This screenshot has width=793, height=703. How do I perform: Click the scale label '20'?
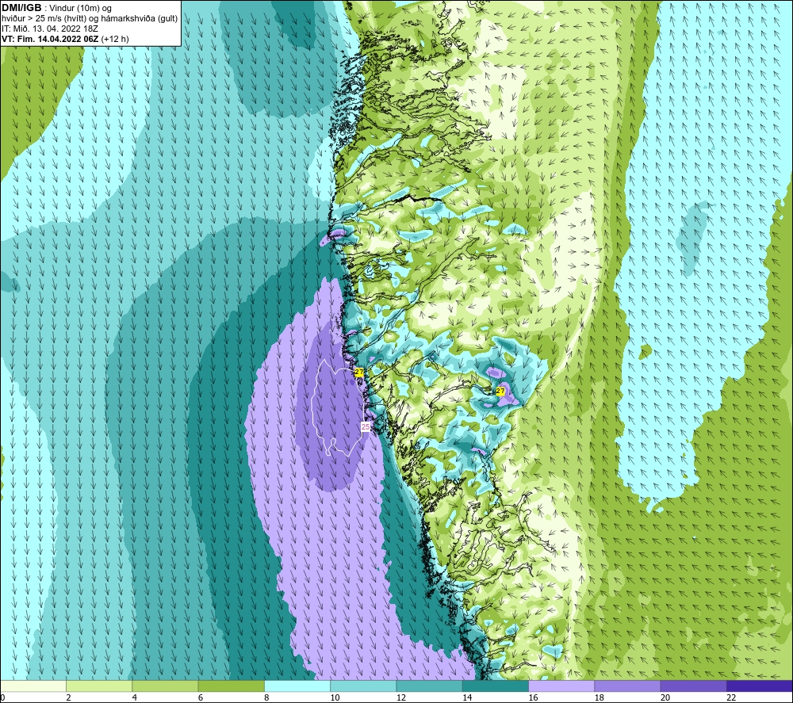(665, 697)
